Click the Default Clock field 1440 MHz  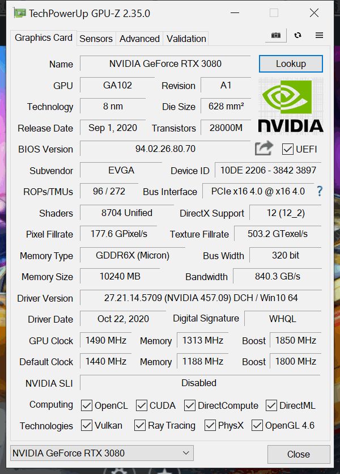[x=106, y=361]
